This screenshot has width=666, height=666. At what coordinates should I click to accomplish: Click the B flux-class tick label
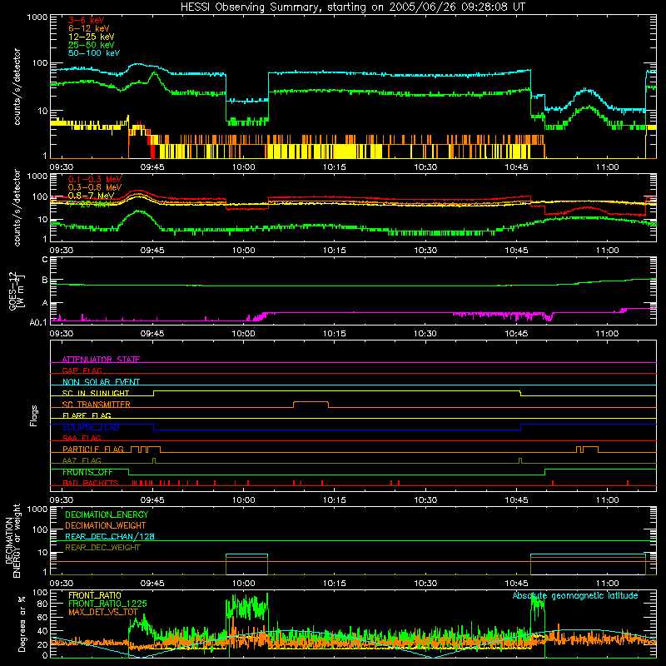point(45,280)
